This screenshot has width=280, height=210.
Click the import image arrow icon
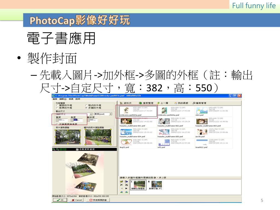tap(126, 182)
